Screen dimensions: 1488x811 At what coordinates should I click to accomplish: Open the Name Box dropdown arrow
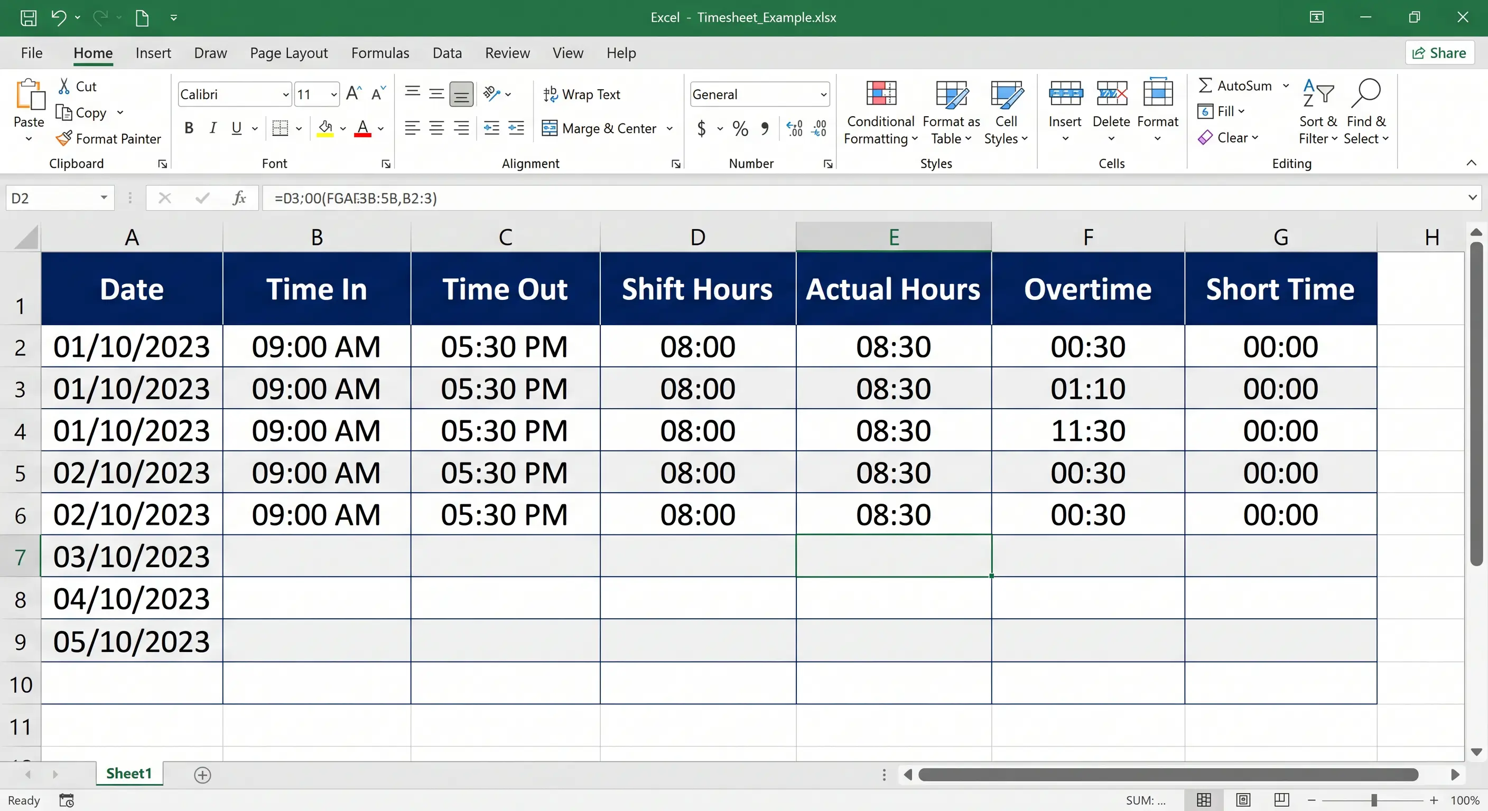104,197
